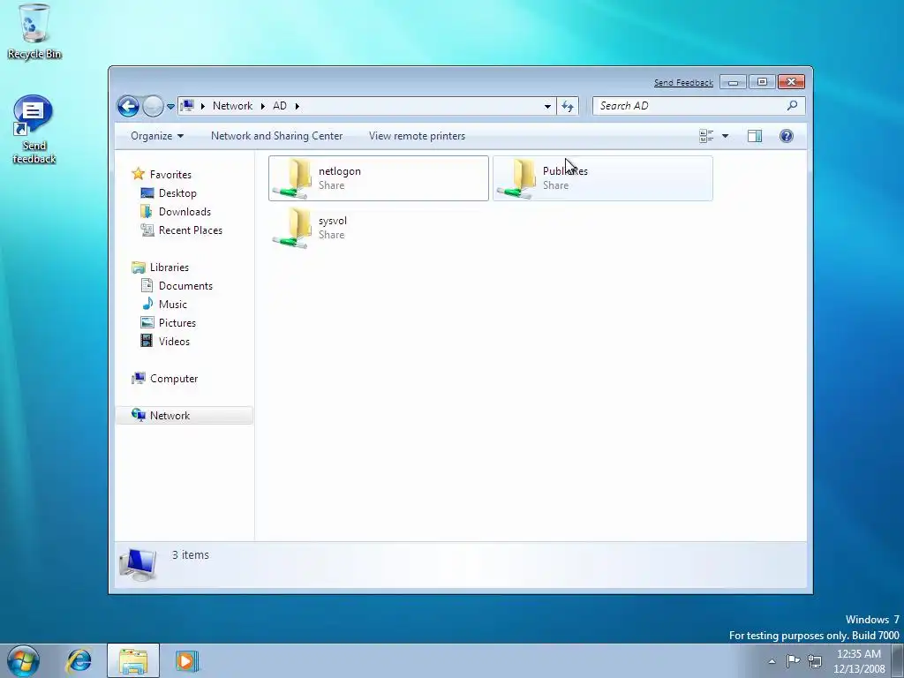The image size is (904, 678).
Task: Select Network in the address breadcrumb
Action: point(232,106)
